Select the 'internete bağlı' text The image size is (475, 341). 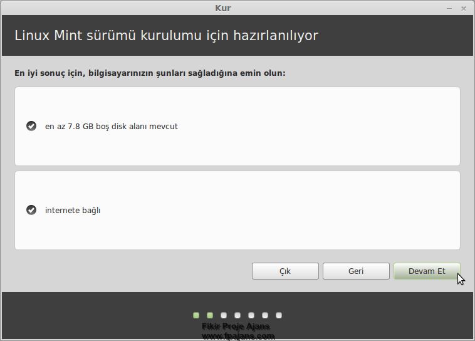[73, 211]
